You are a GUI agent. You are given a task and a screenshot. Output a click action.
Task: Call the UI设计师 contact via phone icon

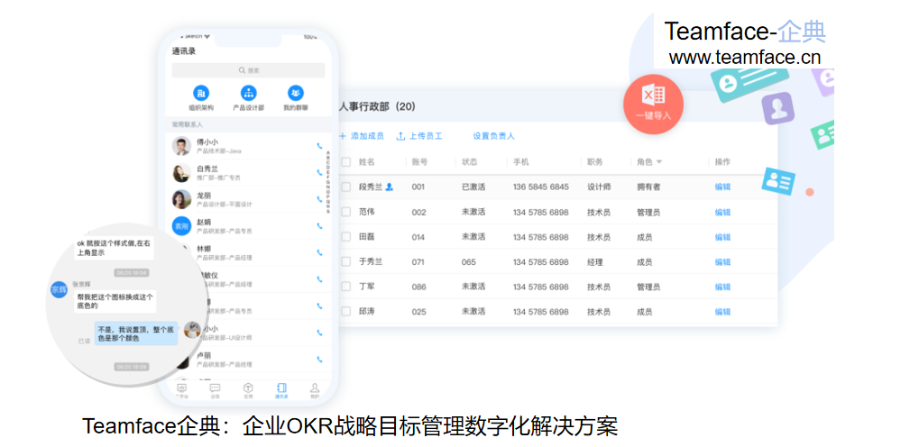pyautogui.click(x=319, y=333)
